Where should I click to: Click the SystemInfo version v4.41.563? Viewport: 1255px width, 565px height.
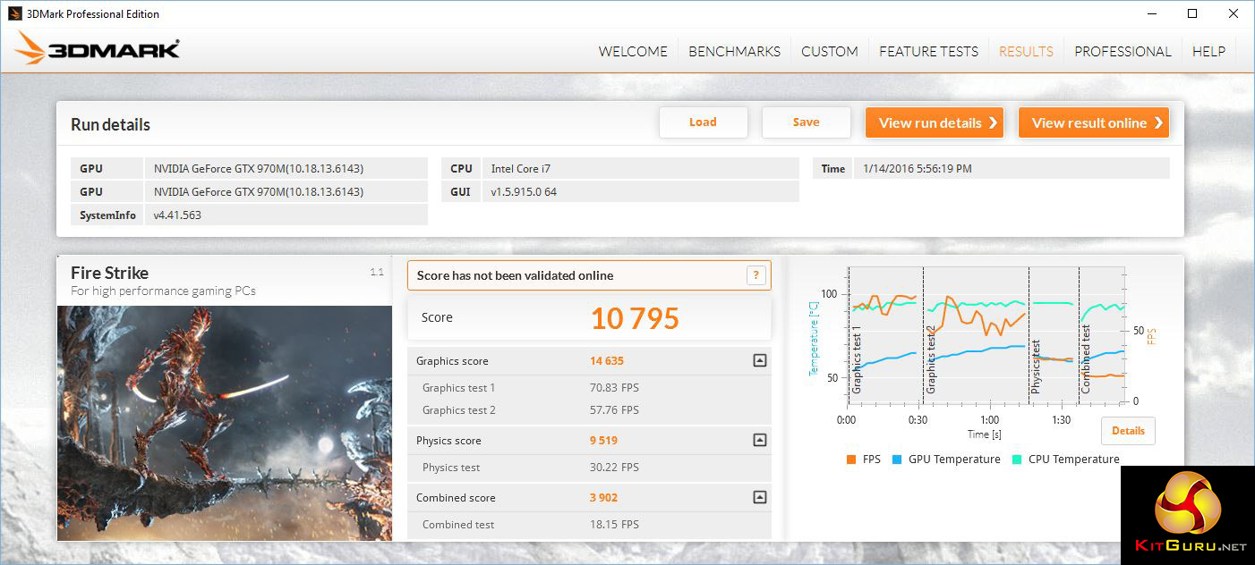point(177,215)
